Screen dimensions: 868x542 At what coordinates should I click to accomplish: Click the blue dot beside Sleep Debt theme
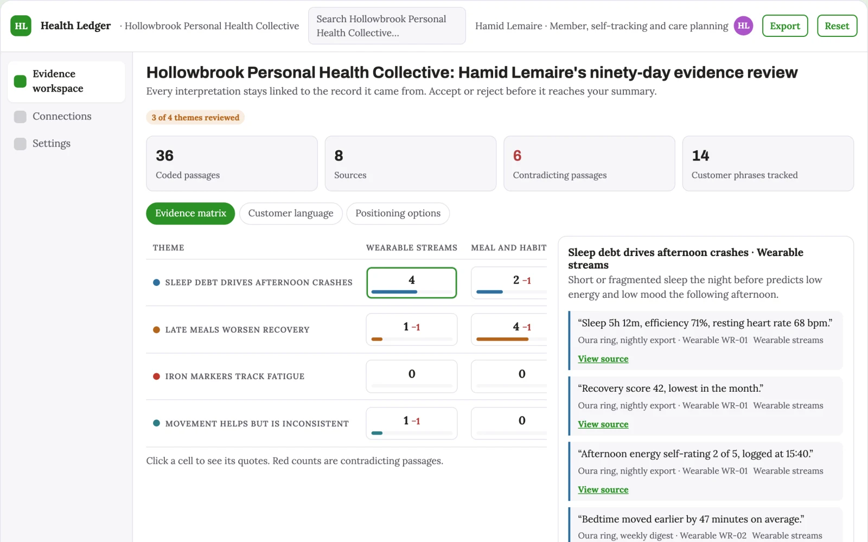(156, 283)
